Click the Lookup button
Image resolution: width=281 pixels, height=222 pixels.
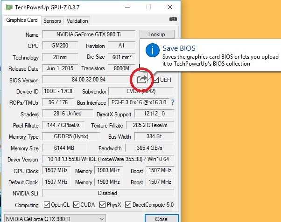coord(157,34)
